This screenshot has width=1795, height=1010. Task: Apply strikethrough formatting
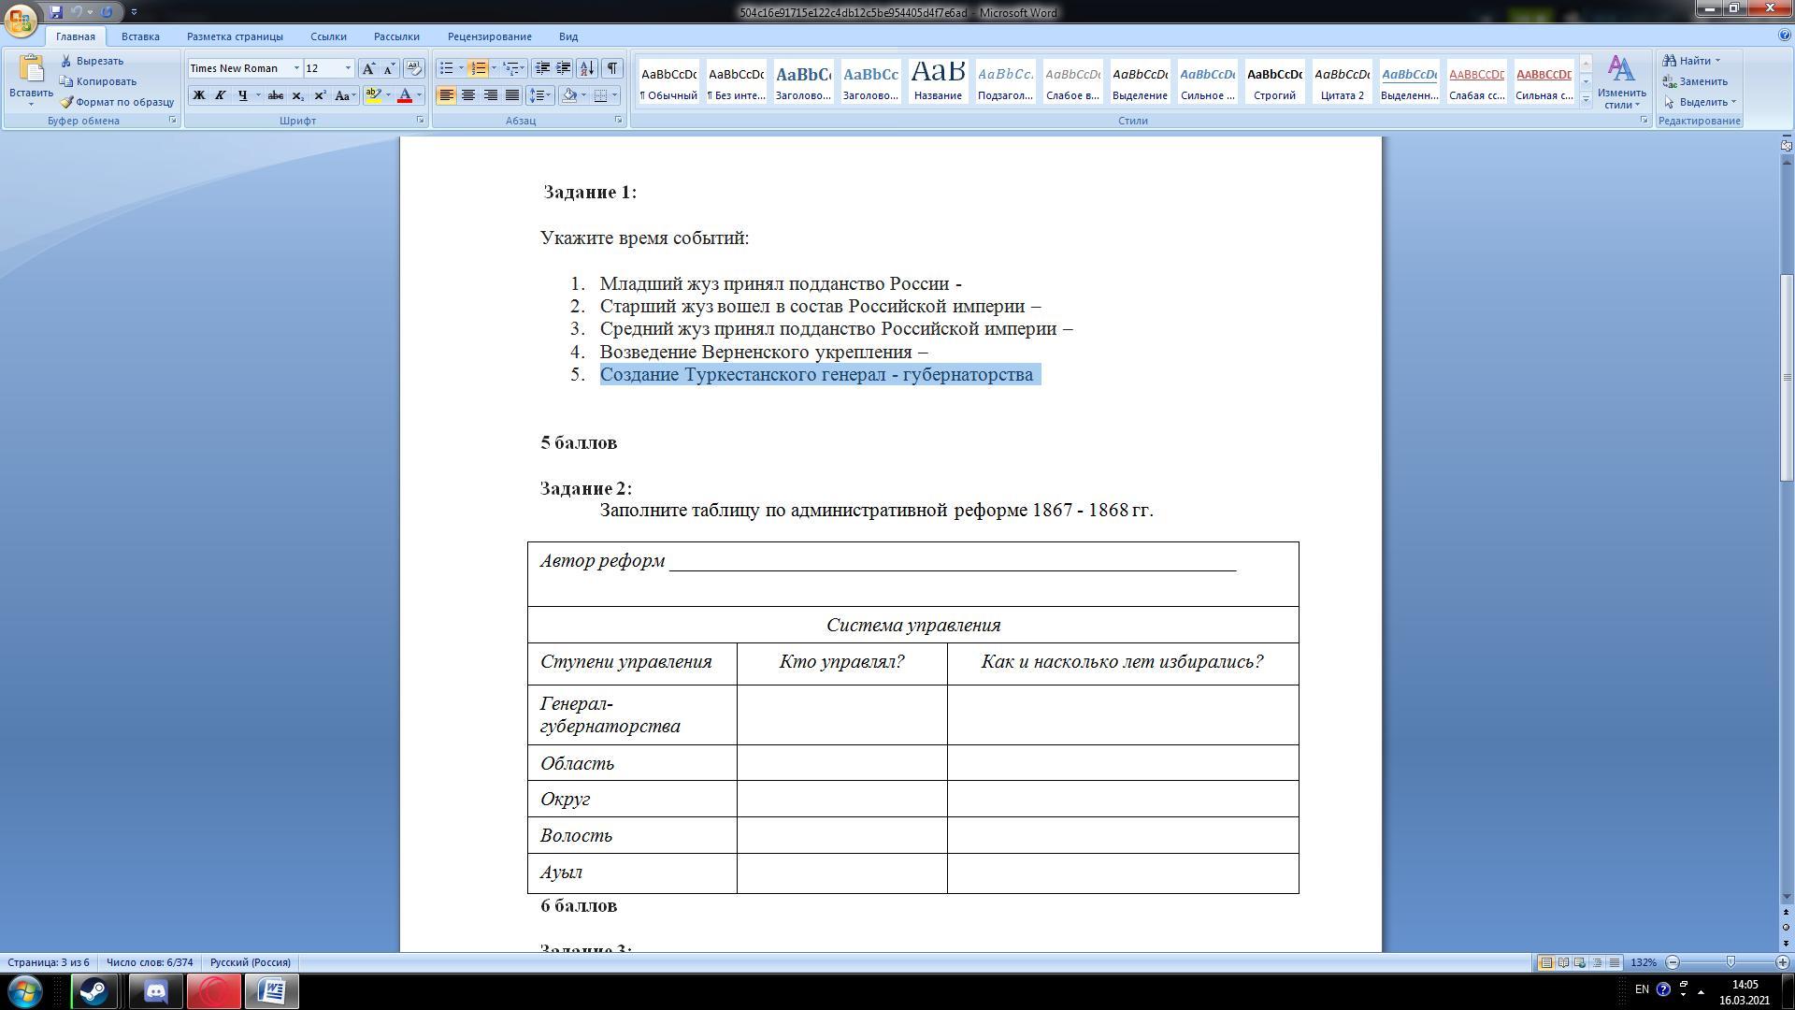275,95
